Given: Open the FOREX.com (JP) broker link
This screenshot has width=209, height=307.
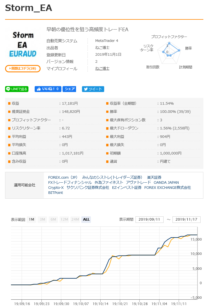Looking at the screenshot, I should point(63,177).
